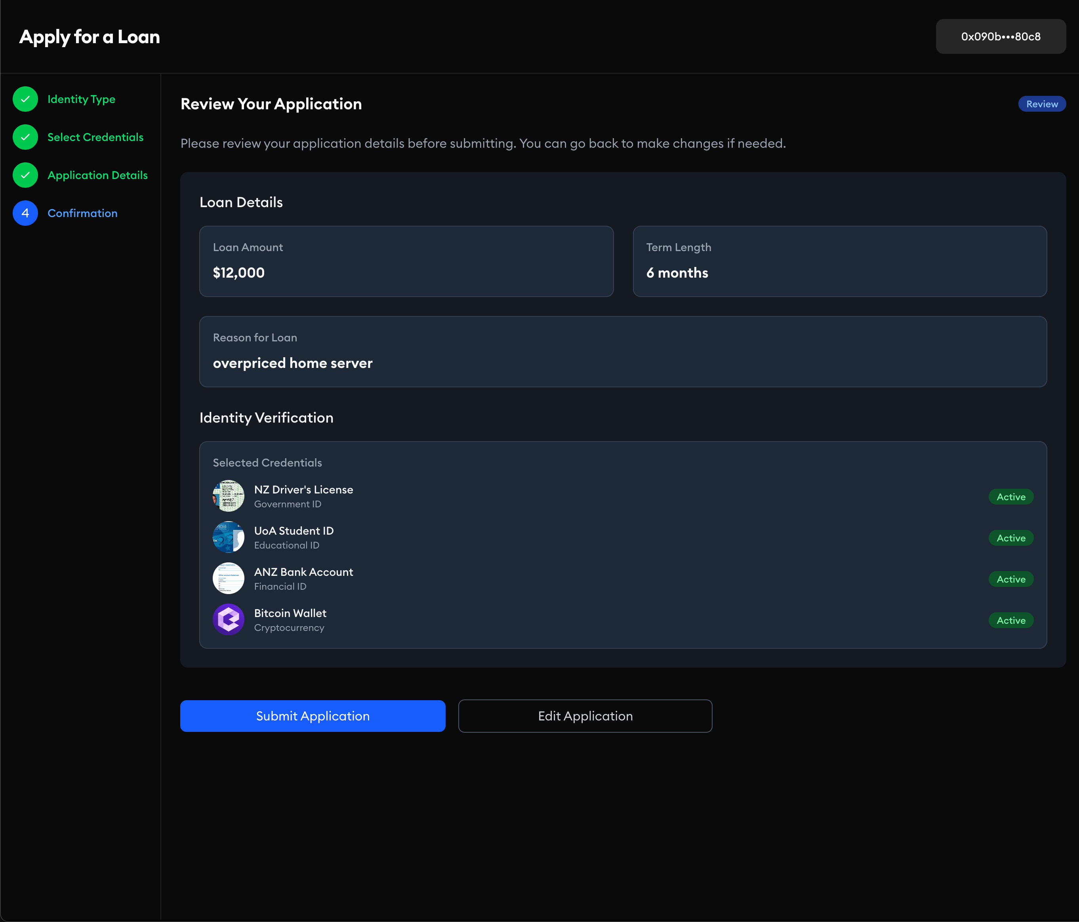1079x922 pixels.
Task: Click the Active badge for ANZ Bank Account
Action: click(x=1011, y=579)
